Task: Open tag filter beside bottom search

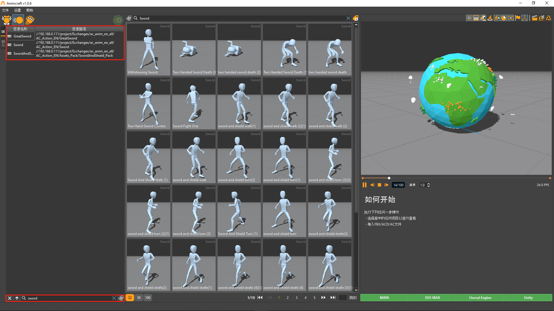Action: tap(121, 298)
